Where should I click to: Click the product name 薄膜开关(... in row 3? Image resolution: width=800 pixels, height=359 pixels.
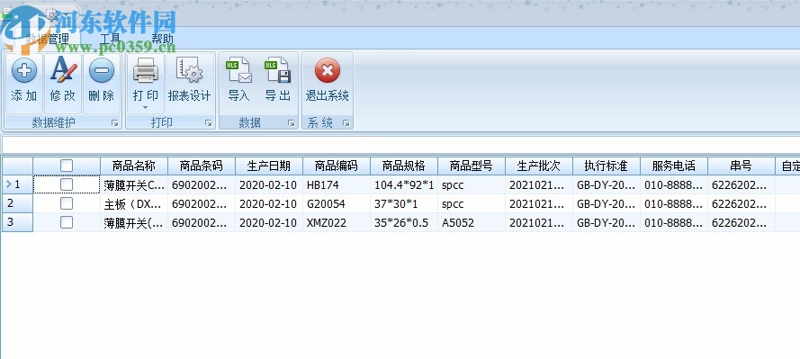click(x=134, y=222)
